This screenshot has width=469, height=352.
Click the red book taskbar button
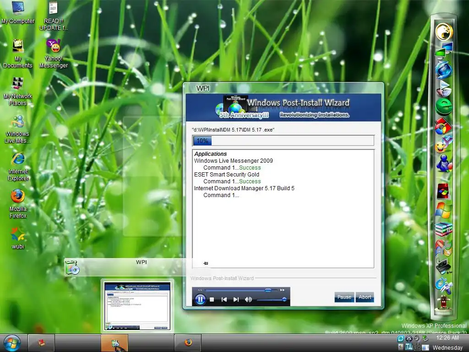(41, 343)
